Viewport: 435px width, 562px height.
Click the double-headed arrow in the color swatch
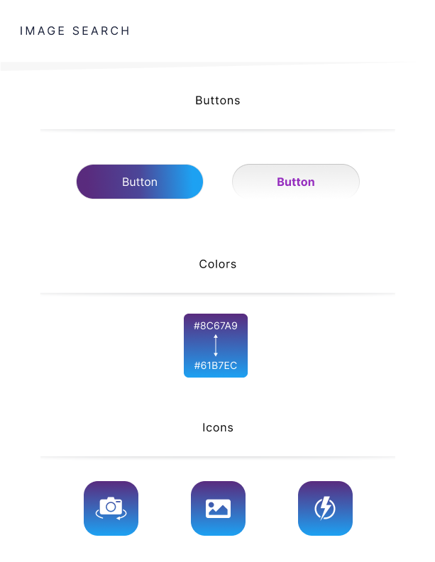tap(216, 346)
